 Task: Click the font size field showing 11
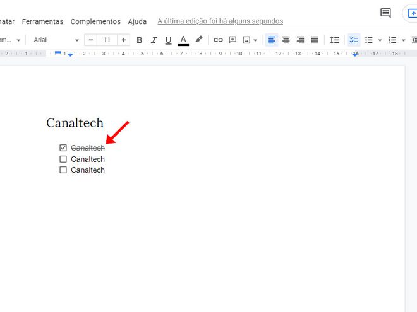[x=107, y=40]
